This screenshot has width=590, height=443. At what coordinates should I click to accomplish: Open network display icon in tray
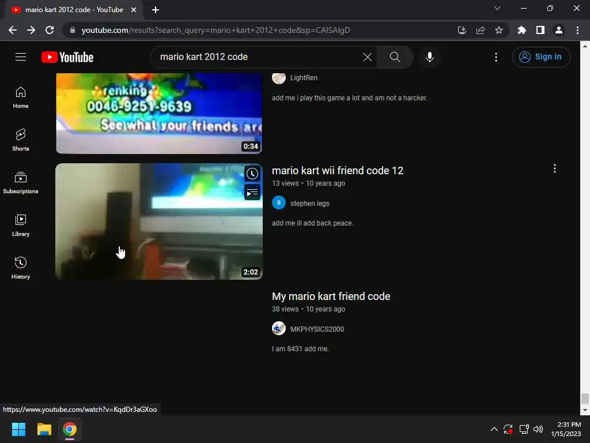click(x=524, y=429)
